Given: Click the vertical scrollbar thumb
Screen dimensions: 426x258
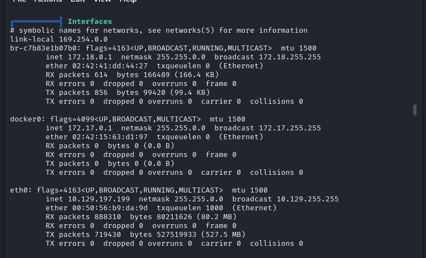Looking at the screenshot, I should tap(414, 110).
